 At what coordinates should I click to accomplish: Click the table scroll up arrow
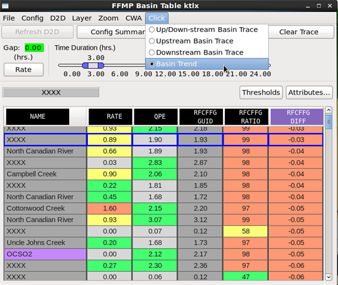point(329,110)
